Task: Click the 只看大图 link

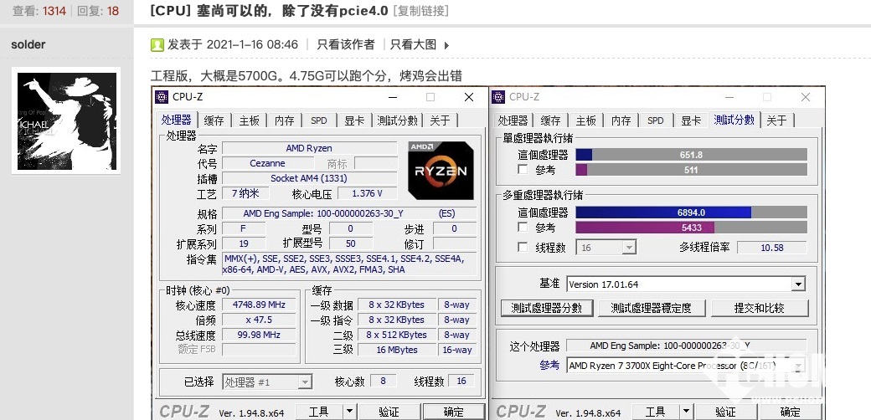Action: point(413,45)
